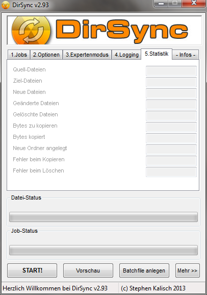The height and width of the screenshot is (295, 207).
Task: Click the Ziel-Dateien value field
Action: click(x=171, y=82)
